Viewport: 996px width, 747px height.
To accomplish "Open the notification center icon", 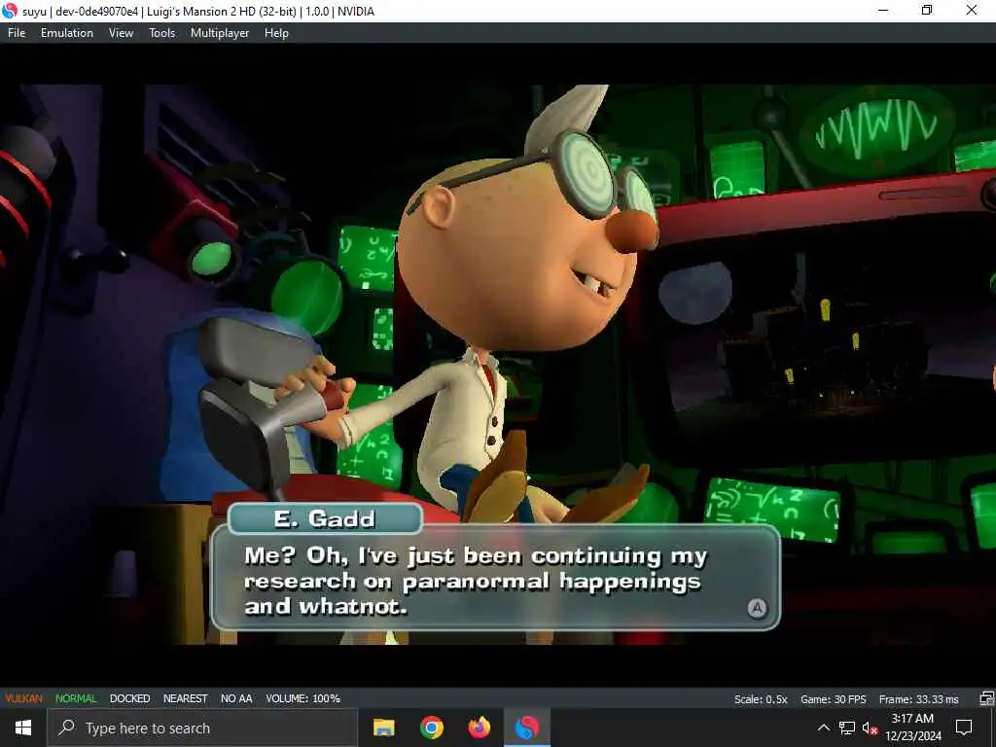I will 964,728.
